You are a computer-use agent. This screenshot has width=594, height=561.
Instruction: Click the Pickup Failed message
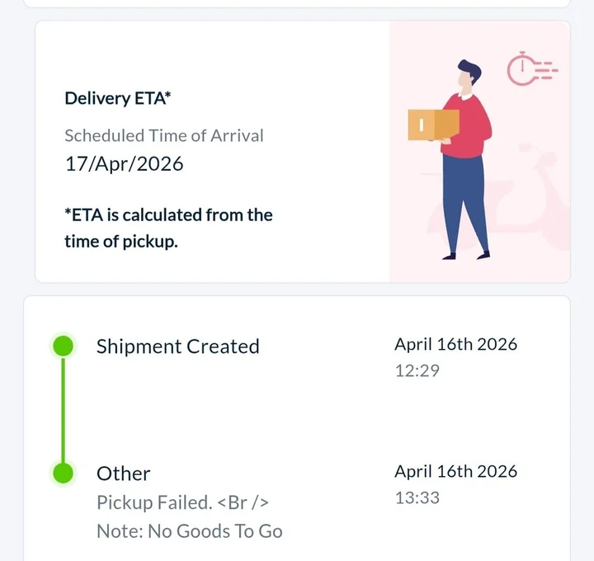pos(182,502)
